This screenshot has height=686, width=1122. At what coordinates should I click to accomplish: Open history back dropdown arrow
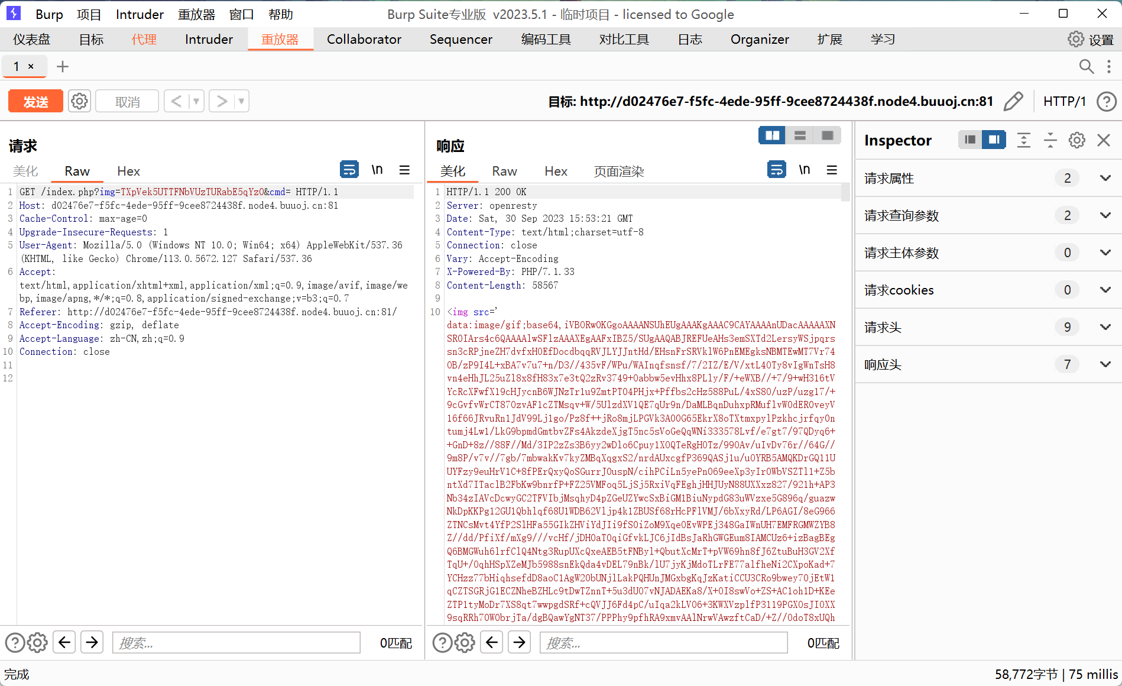pos(196,101)
